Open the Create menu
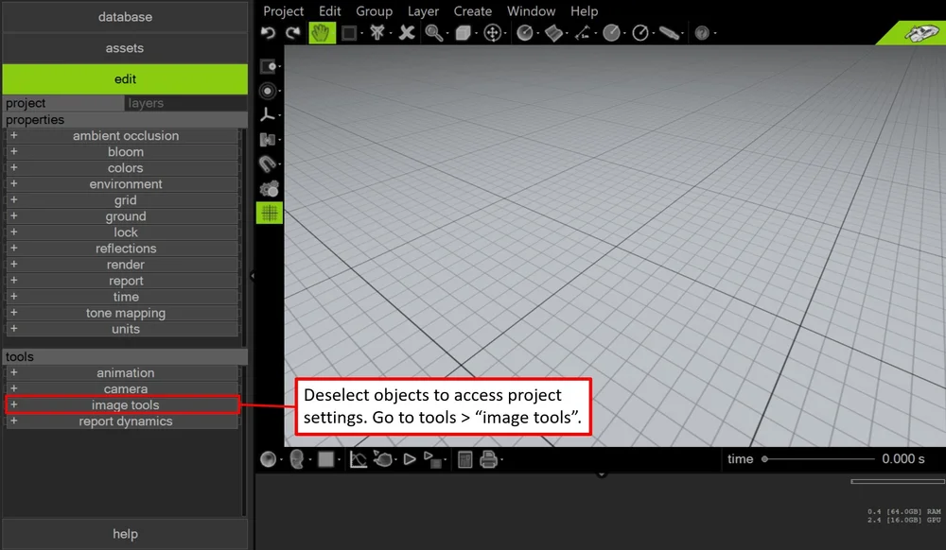946x550 pixels. pyautogui.click(x=472, y=10)
